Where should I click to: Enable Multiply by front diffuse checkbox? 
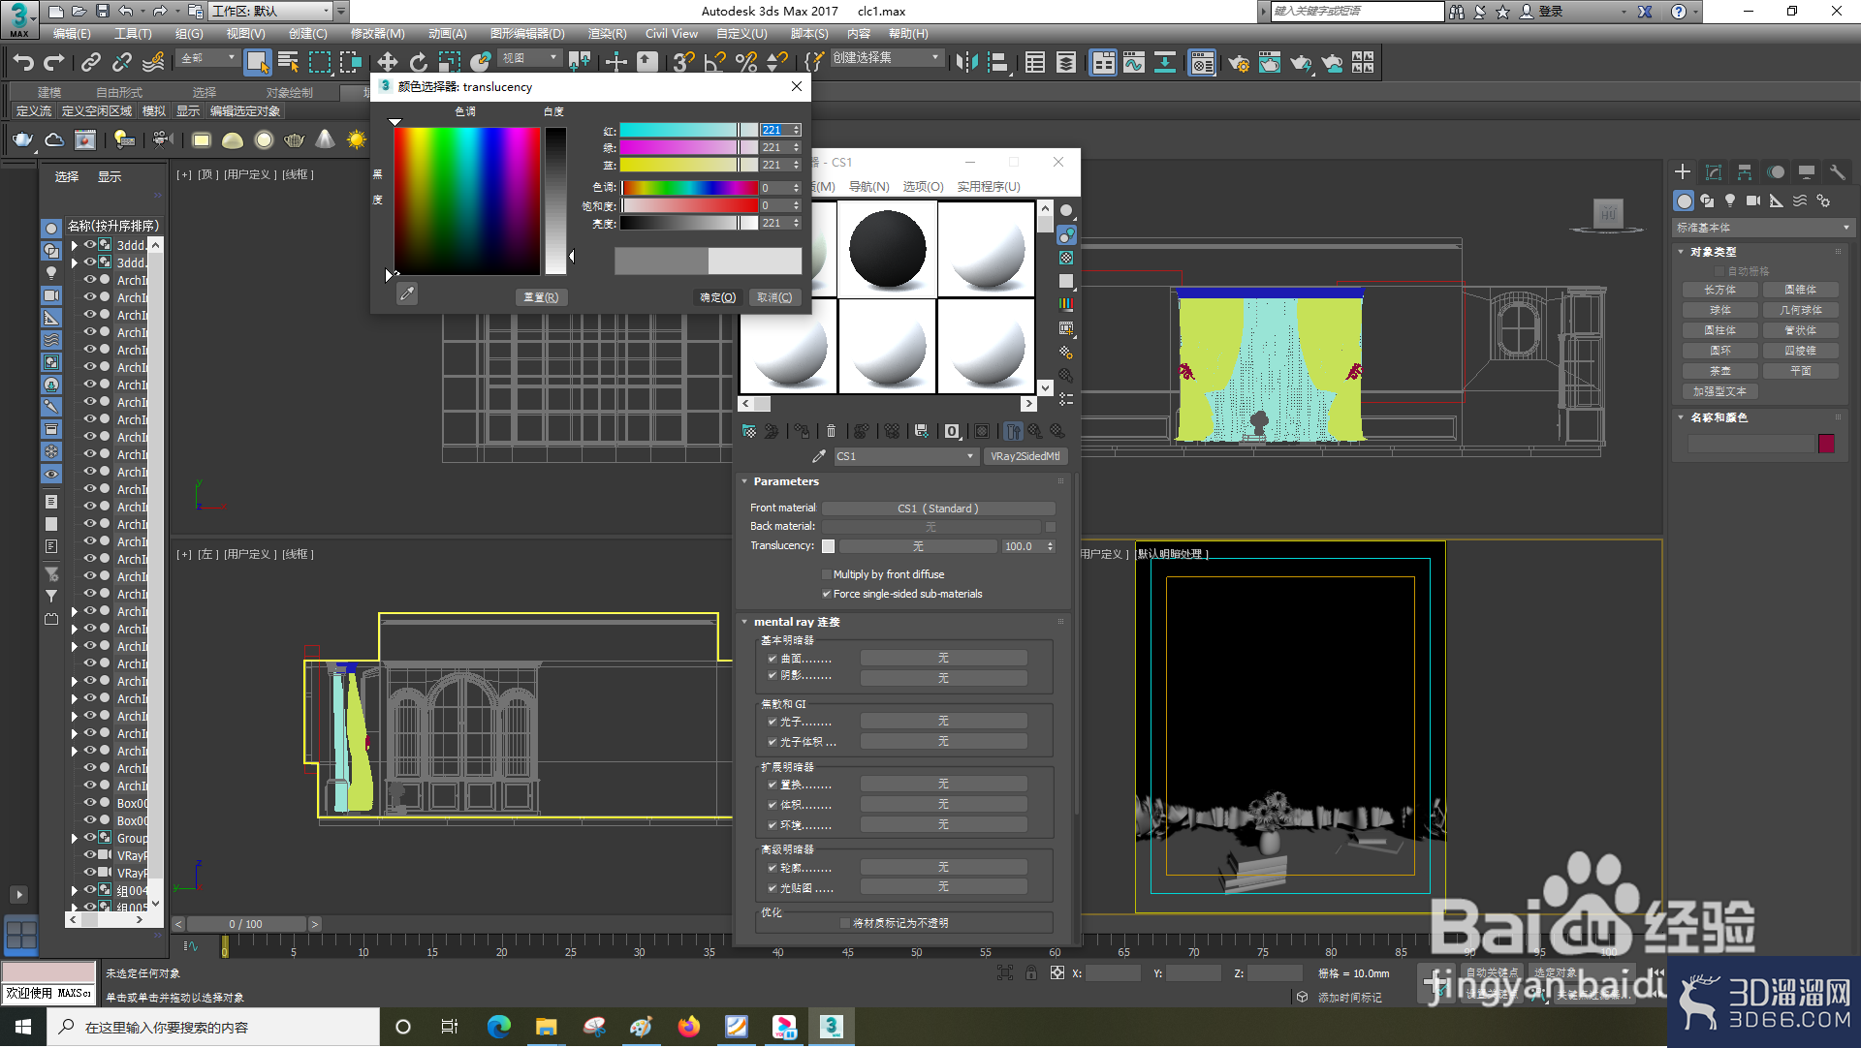(827, 574)
